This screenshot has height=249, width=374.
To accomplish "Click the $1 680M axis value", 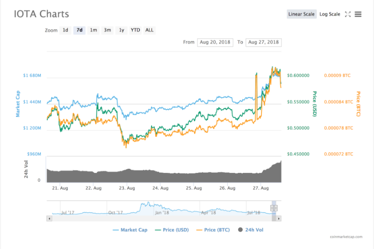I will (32, 76).
